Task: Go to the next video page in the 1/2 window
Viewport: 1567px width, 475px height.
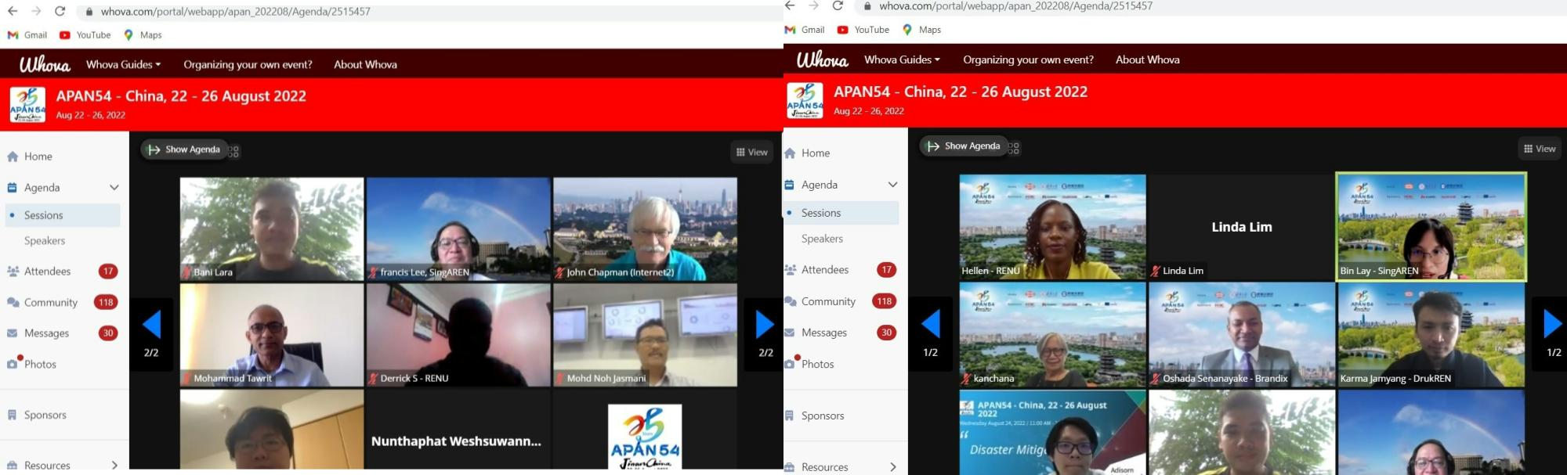Action: 1553,323
